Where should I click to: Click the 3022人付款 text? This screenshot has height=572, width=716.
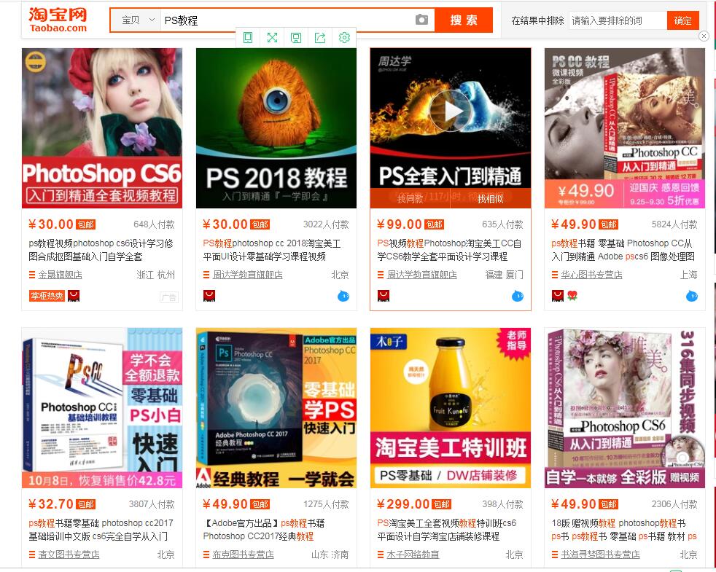326,224
